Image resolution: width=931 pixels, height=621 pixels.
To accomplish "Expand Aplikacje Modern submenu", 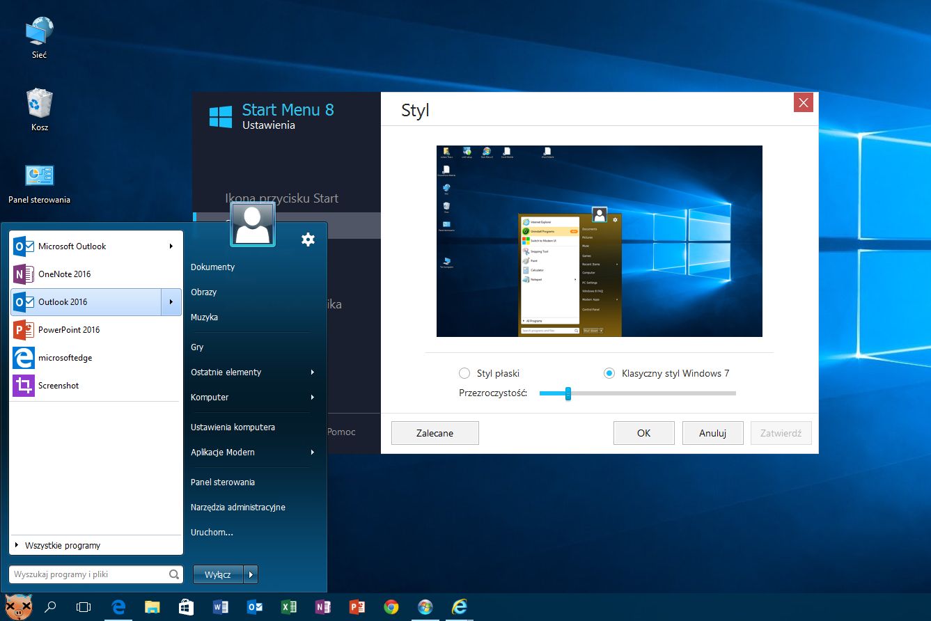I will 313,453.
